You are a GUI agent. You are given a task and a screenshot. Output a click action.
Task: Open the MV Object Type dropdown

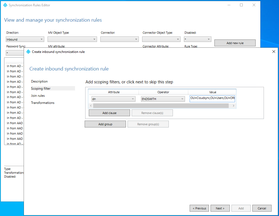[x=72, y=39]
